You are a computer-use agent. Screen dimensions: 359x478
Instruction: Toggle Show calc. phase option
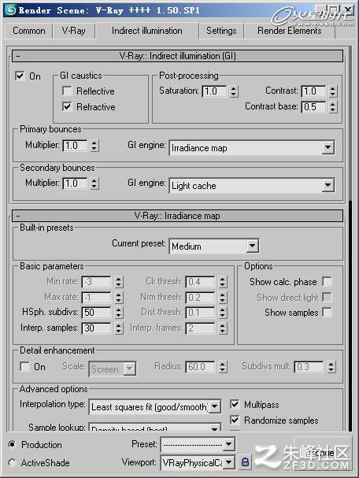coord(327,281)
